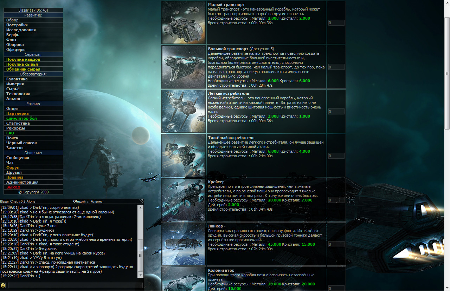Image resolution: width=450 pixels, height=291 pixels.
Task: Open the Альянс menu entry
Action: 14,99
